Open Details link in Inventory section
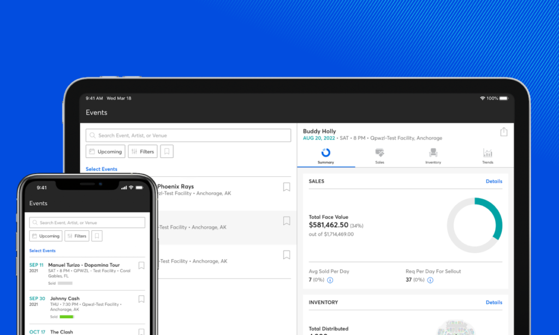Image resolution: width=559 pixels, height=335 pixels. point(493,302)
